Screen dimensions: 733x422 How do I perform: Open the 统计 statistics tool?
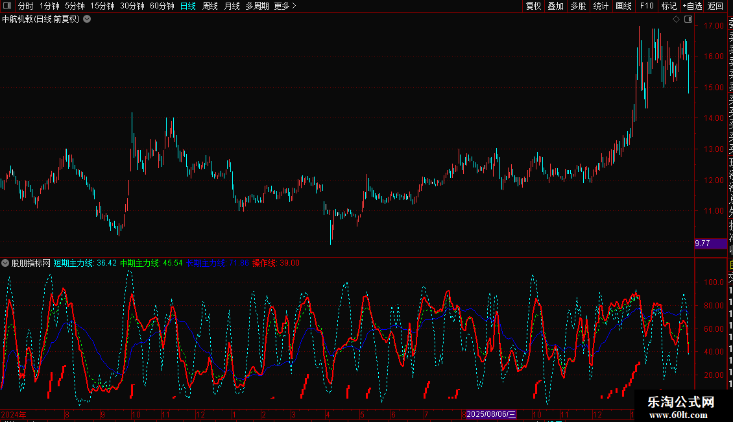coord(601,6)
